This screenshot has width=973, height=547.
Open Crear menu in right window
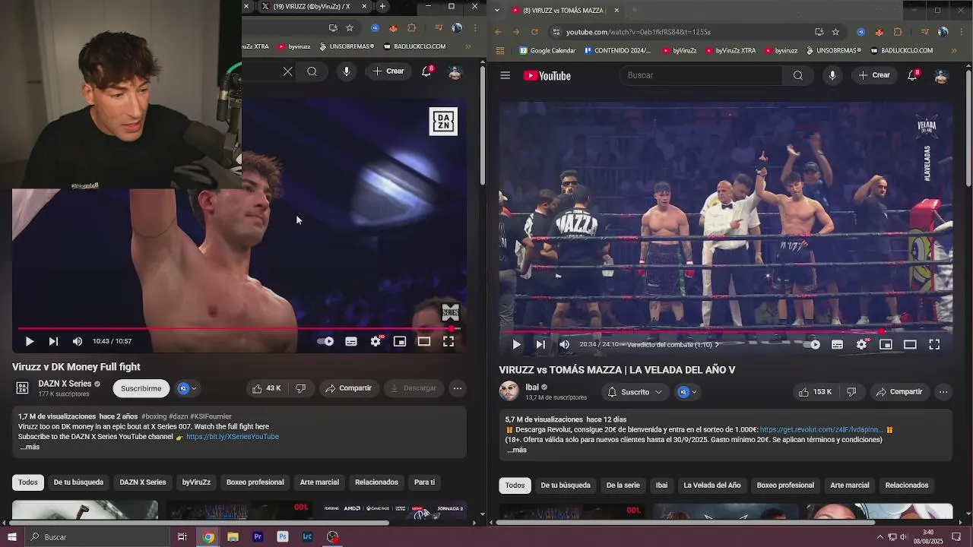coord(874,75)
